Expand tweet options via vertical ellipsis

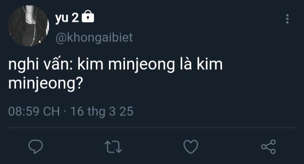pos(288,19)
